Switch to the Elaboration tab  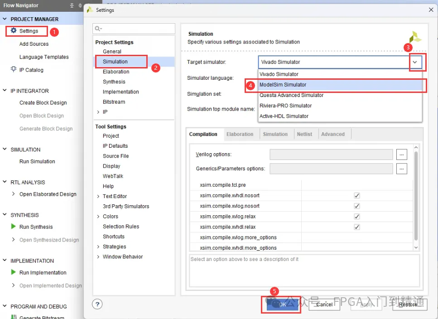pyautogui.click(x=240, y=134)
